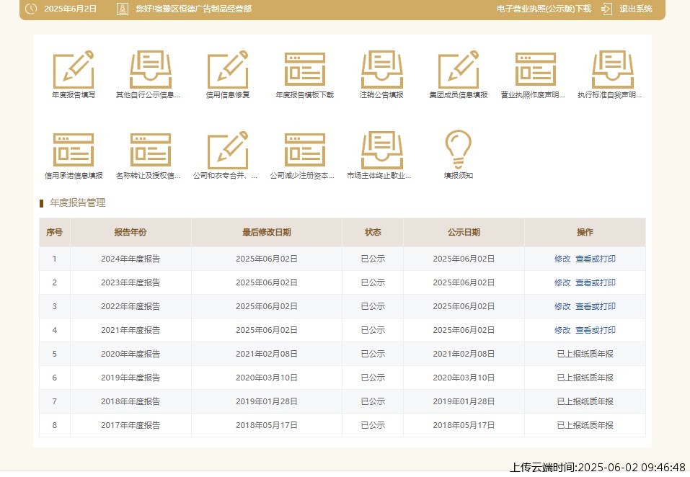Open 年度报告模板下载 icon

click(x=304, y=69)
